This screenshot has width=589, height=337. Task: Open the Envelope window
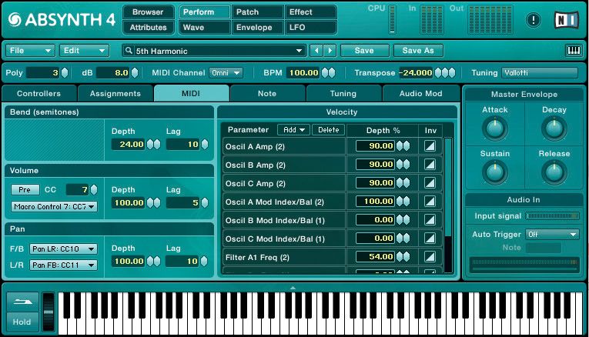pos(257,28)
